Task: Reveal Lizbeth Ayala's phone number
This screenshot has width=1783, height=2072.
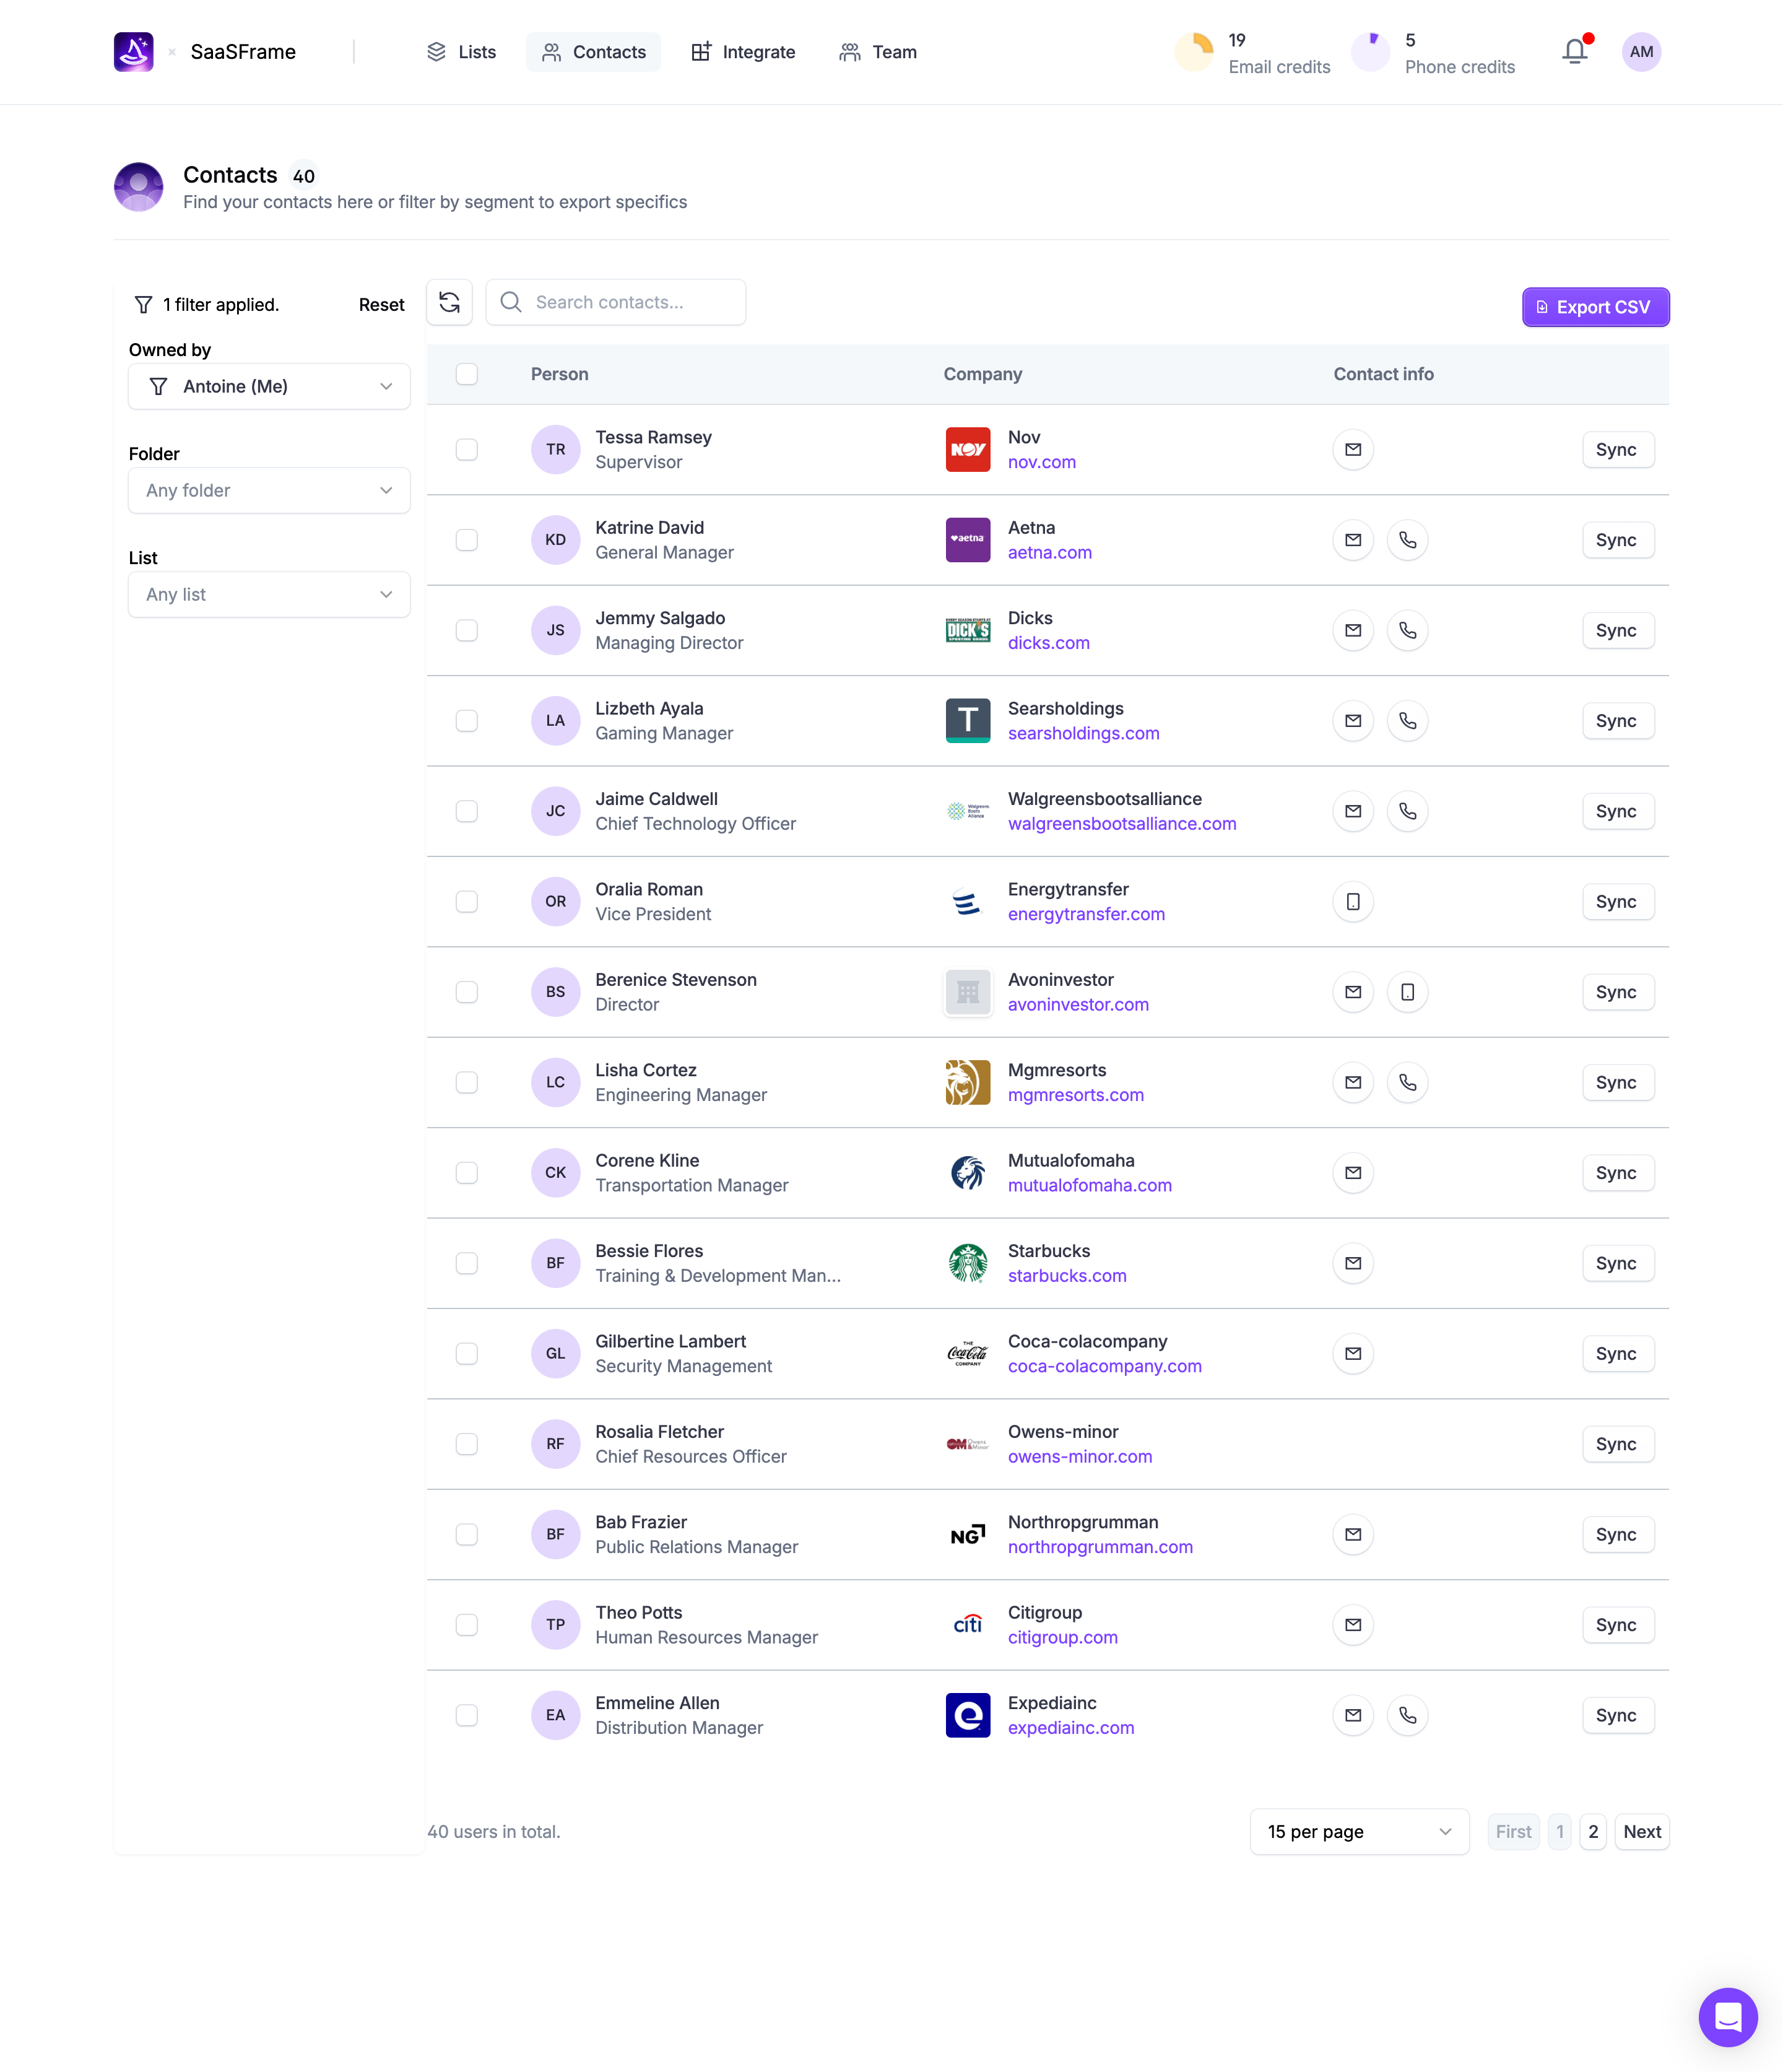Action: click(x=1407, y=721)
